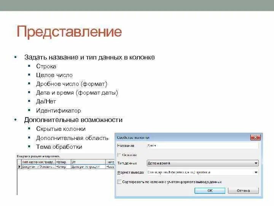Close the Свойства колонки dialog
274x206 pixels.
[255, 137]
